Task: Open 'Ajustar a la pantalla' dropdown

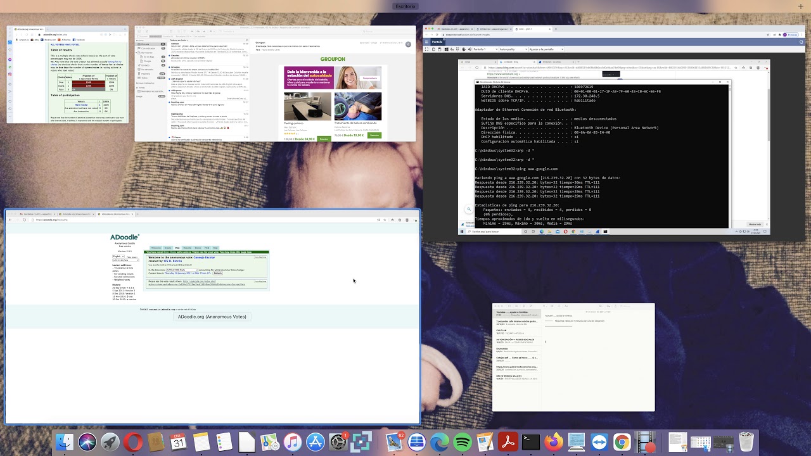Action: [x=546, y=49]
